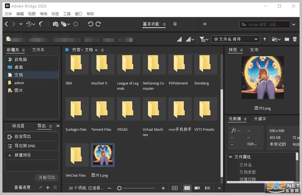Viewport: 302px width, 195px height.
Task: Click the Bridge search field
Action: pyautogui.click(x=265, y=25)
